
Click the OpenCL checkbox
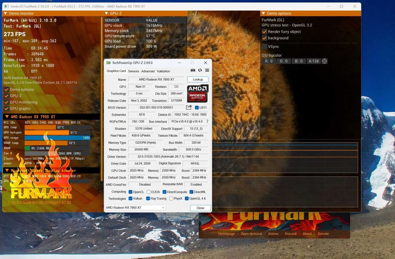pos(130,192)
